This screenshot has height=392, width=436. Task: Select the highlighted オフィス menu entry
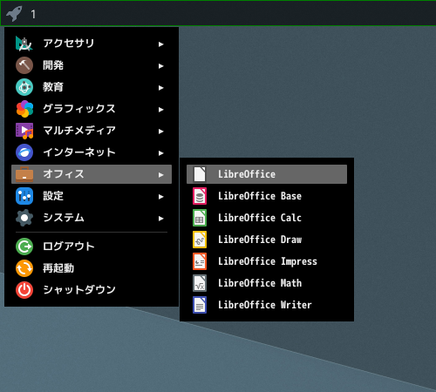tap(92, 174)
